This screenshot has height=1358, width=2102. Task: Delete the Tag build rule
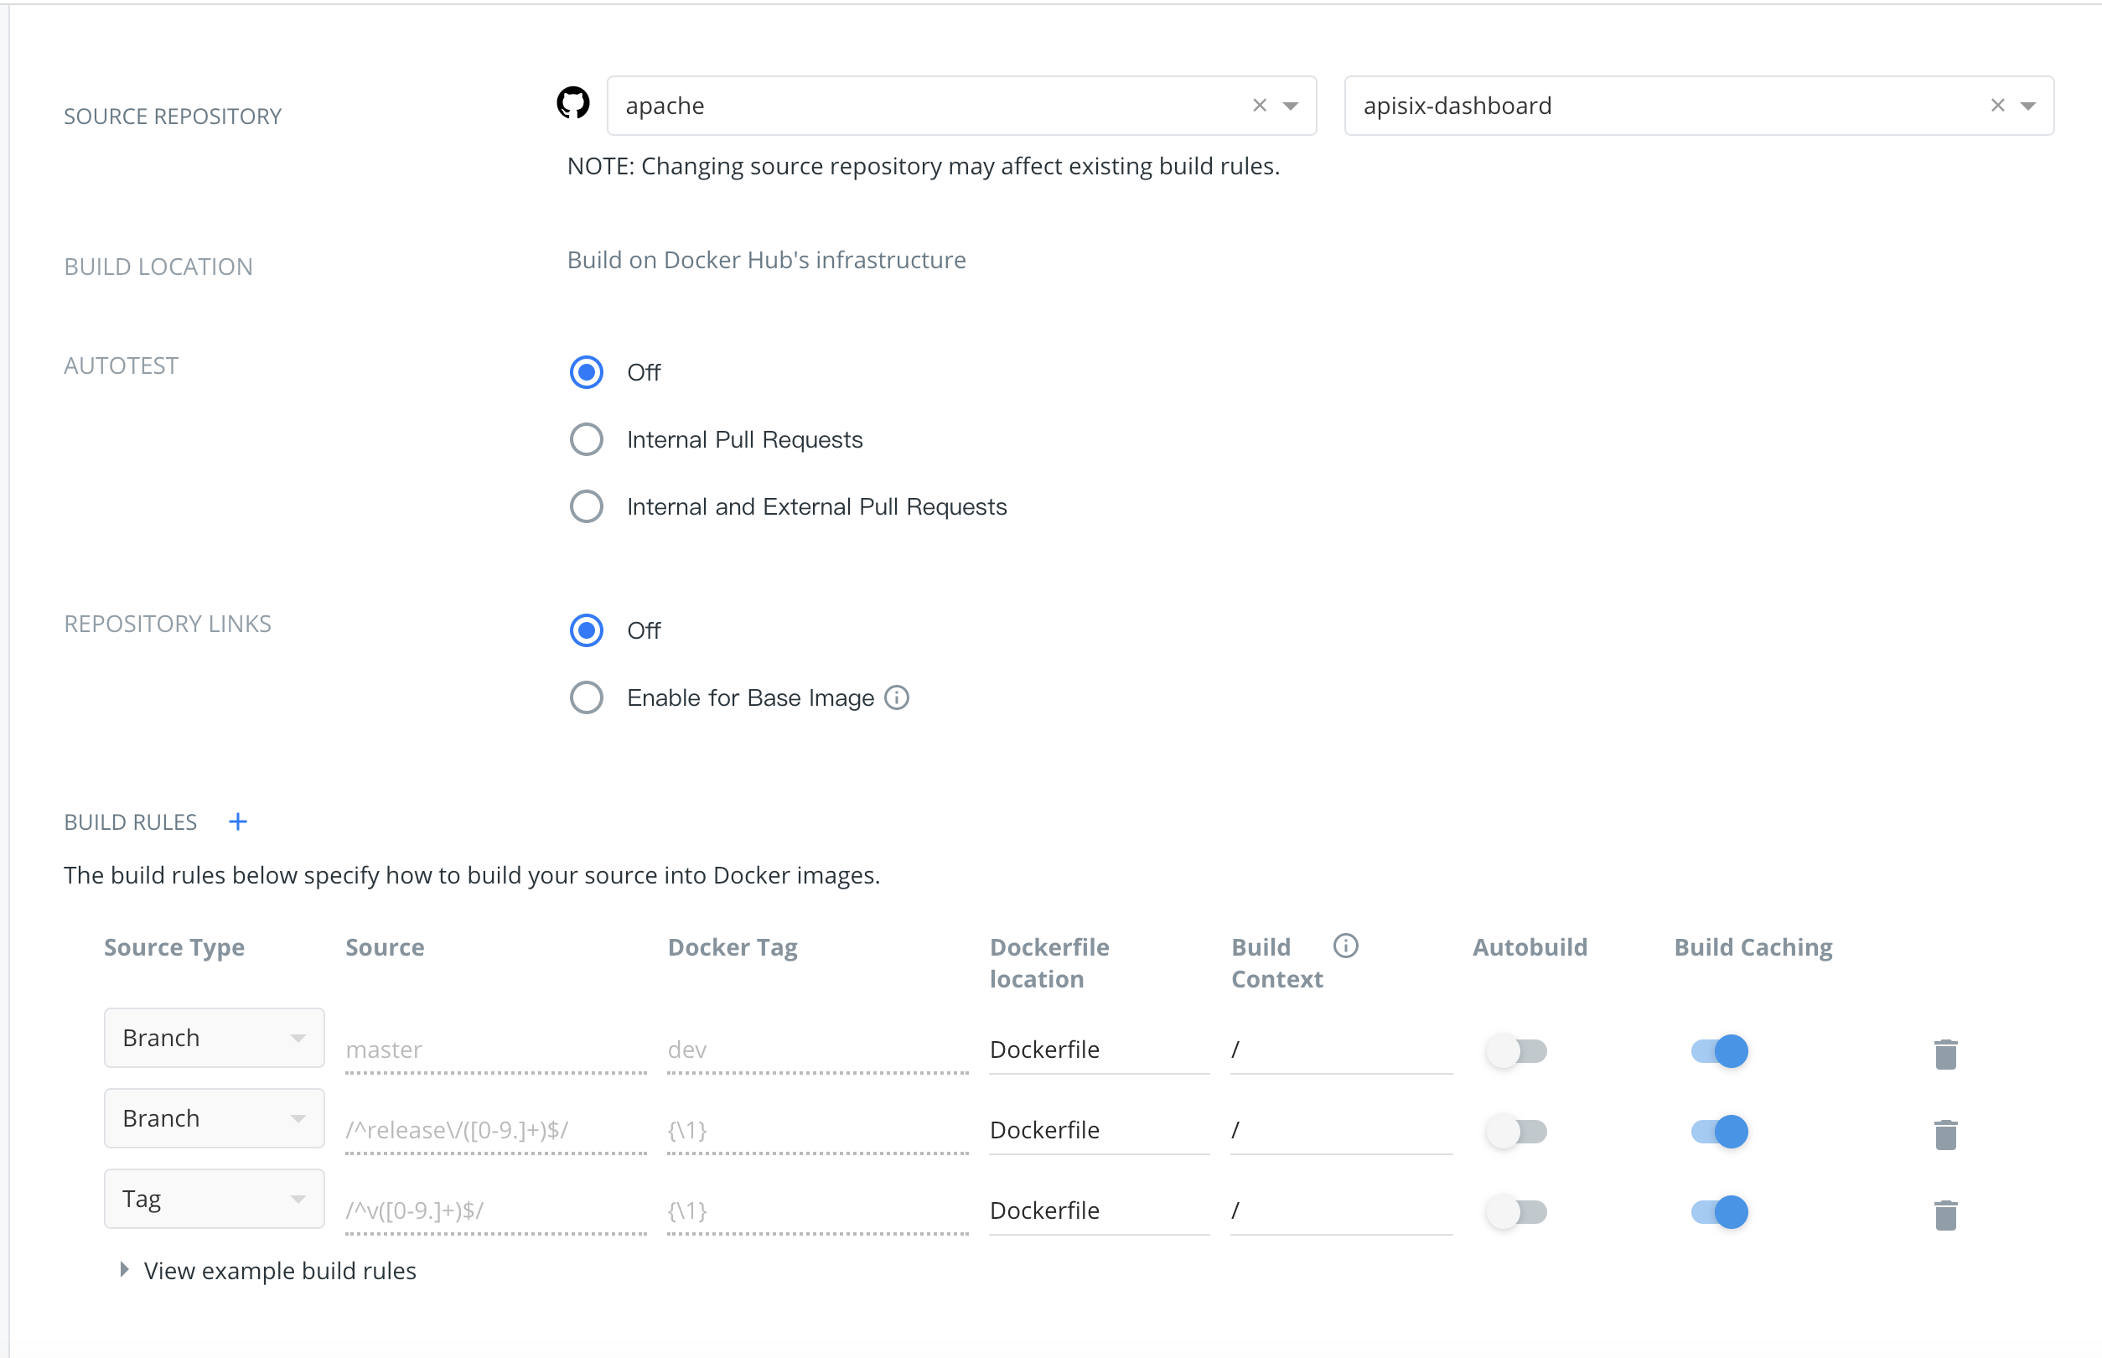[x=1945, y=1215]
